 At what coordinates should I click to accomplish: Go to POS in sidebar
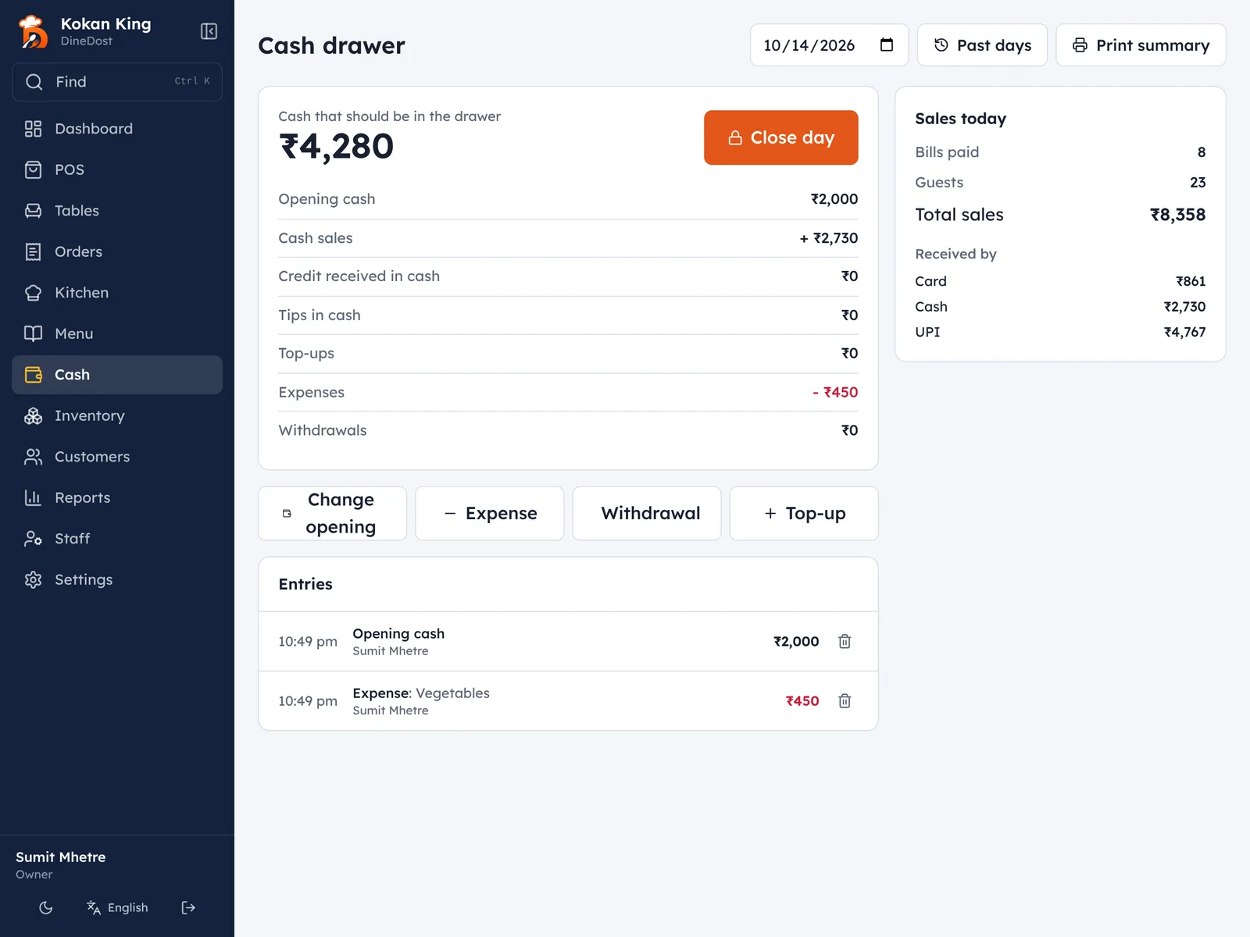coord(117,169)
